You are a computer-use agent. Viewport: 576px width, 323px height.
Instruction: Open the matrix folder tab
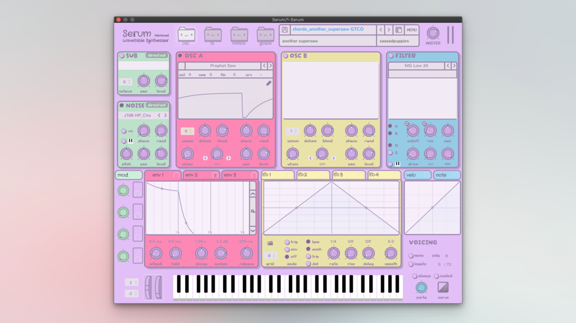239,35
